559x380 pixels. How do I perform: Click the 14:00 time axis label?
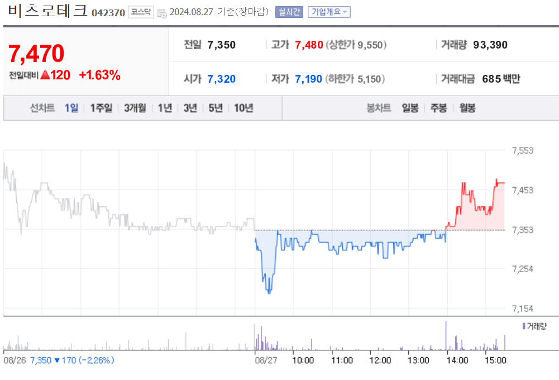coord(457,360)
